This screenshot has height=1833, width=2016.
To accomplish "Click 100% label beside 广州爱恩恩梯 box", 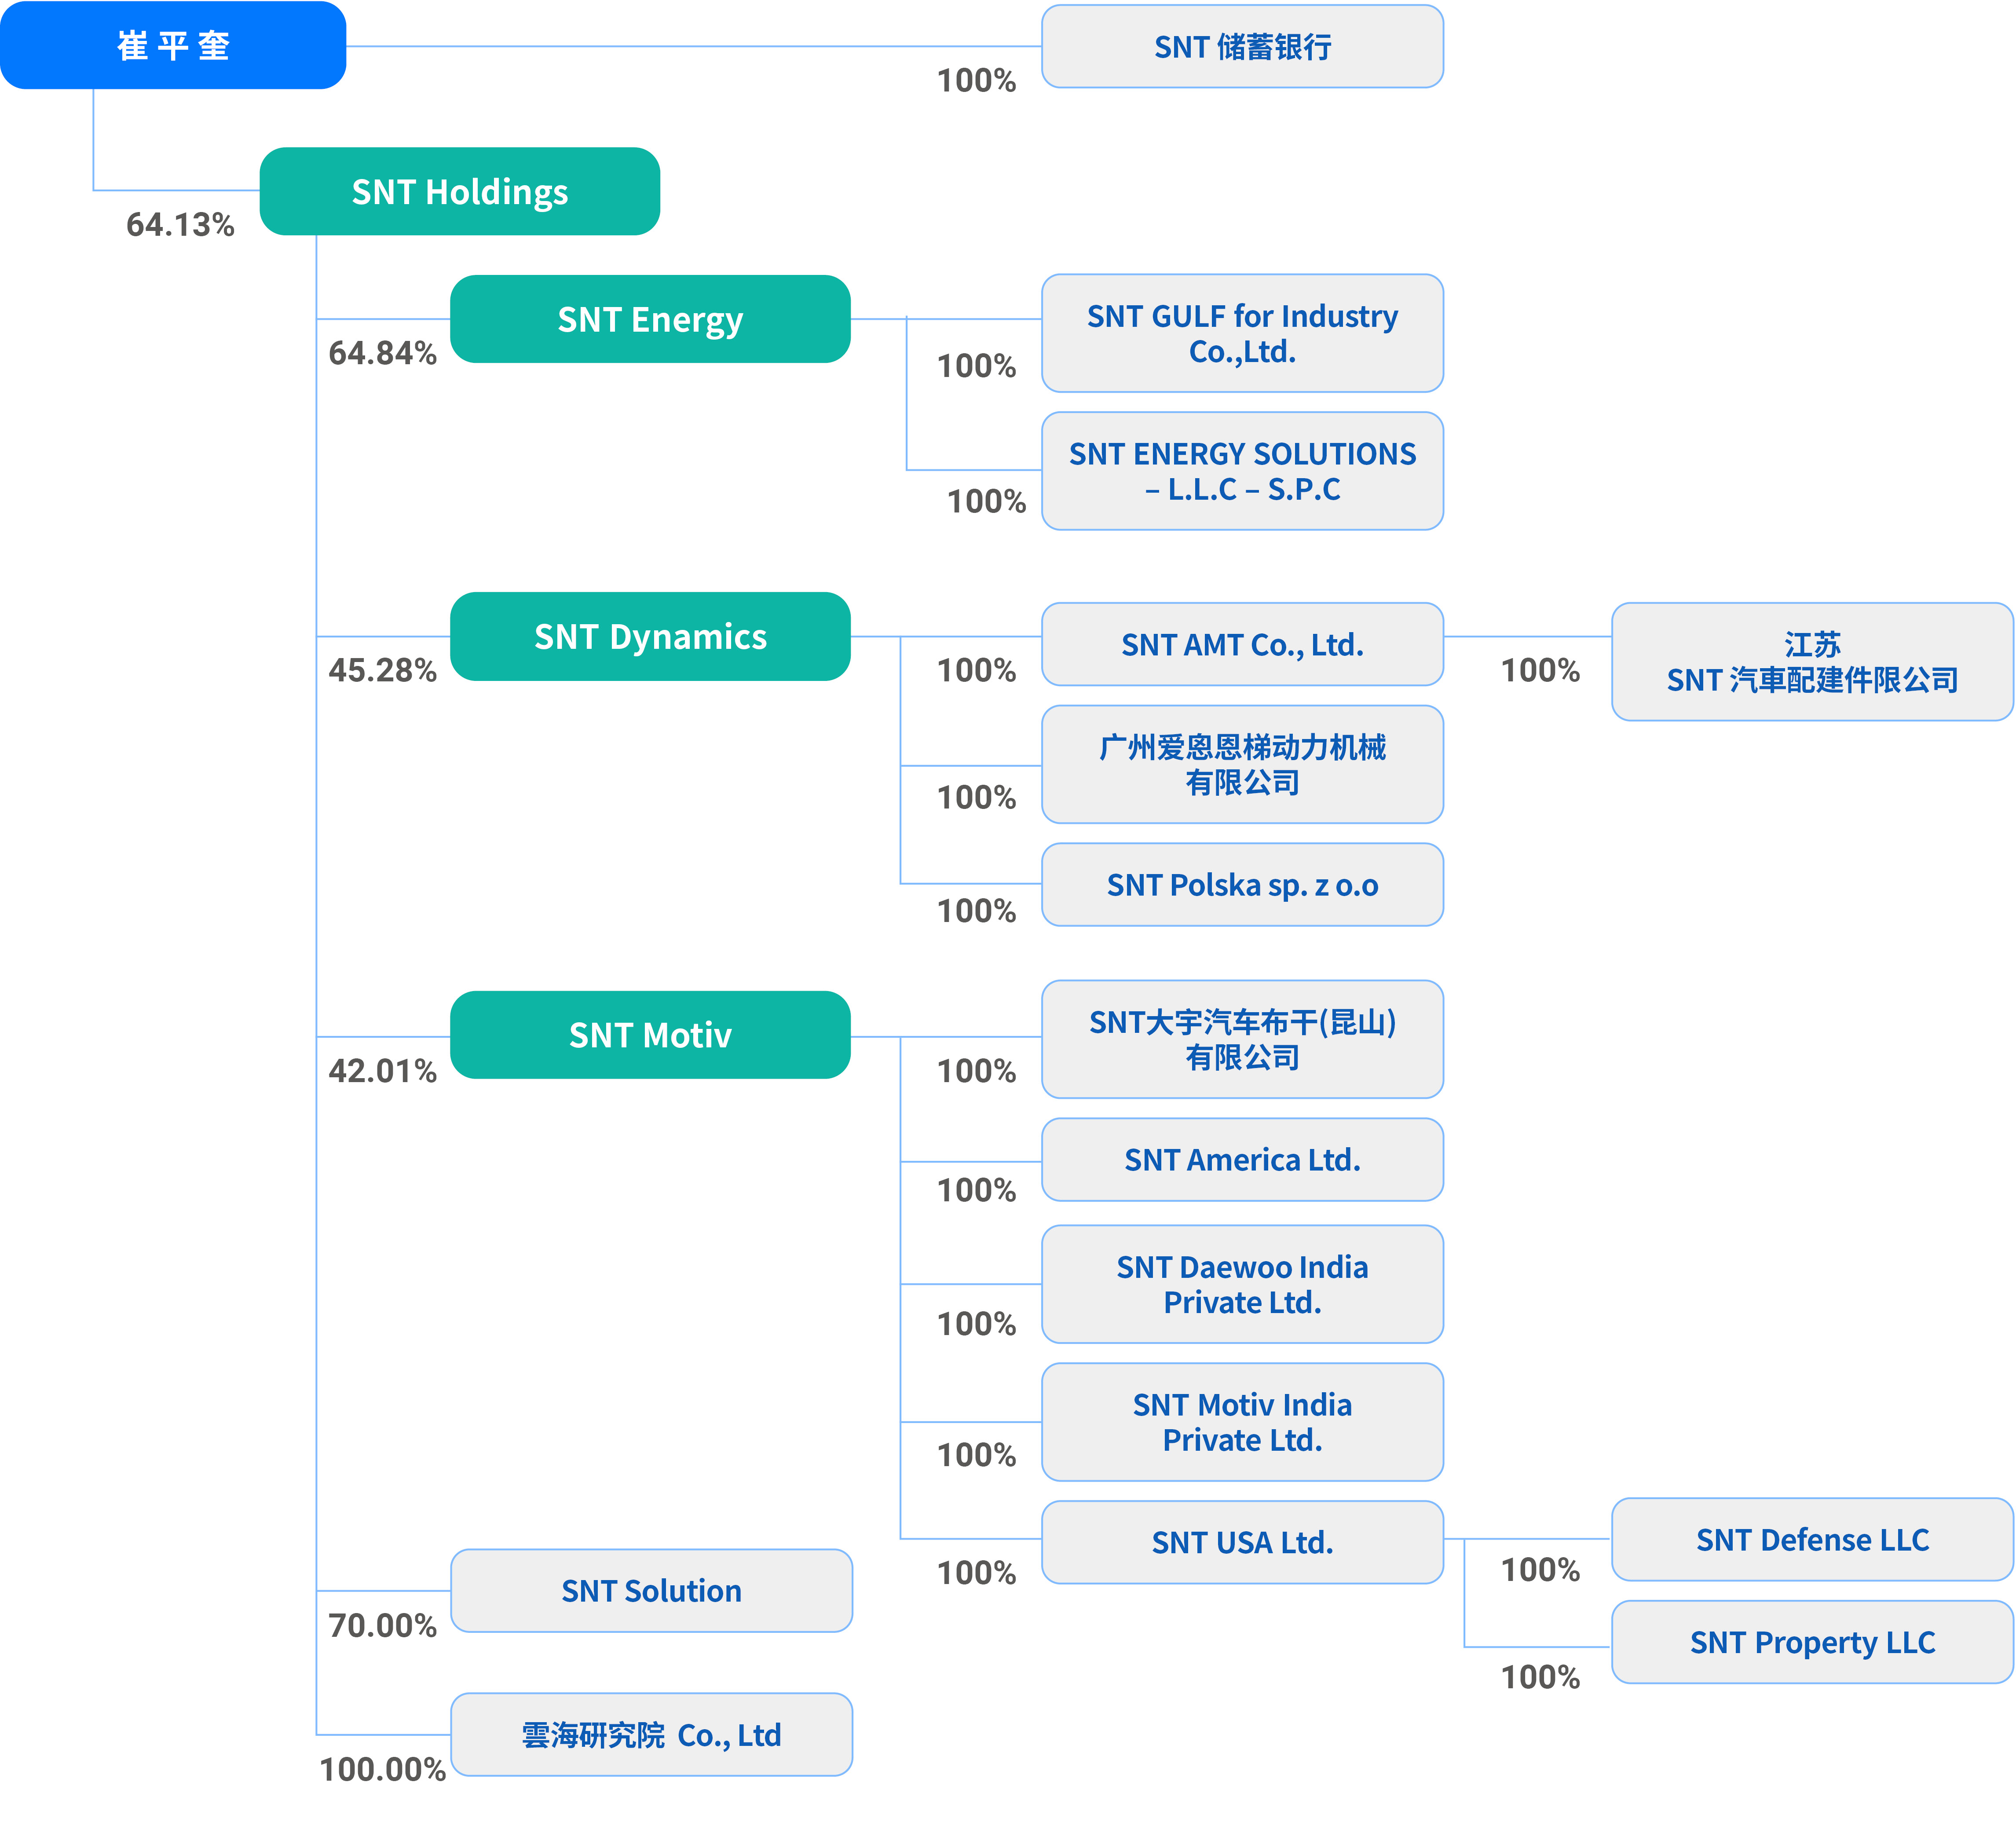I will [977, 797].
